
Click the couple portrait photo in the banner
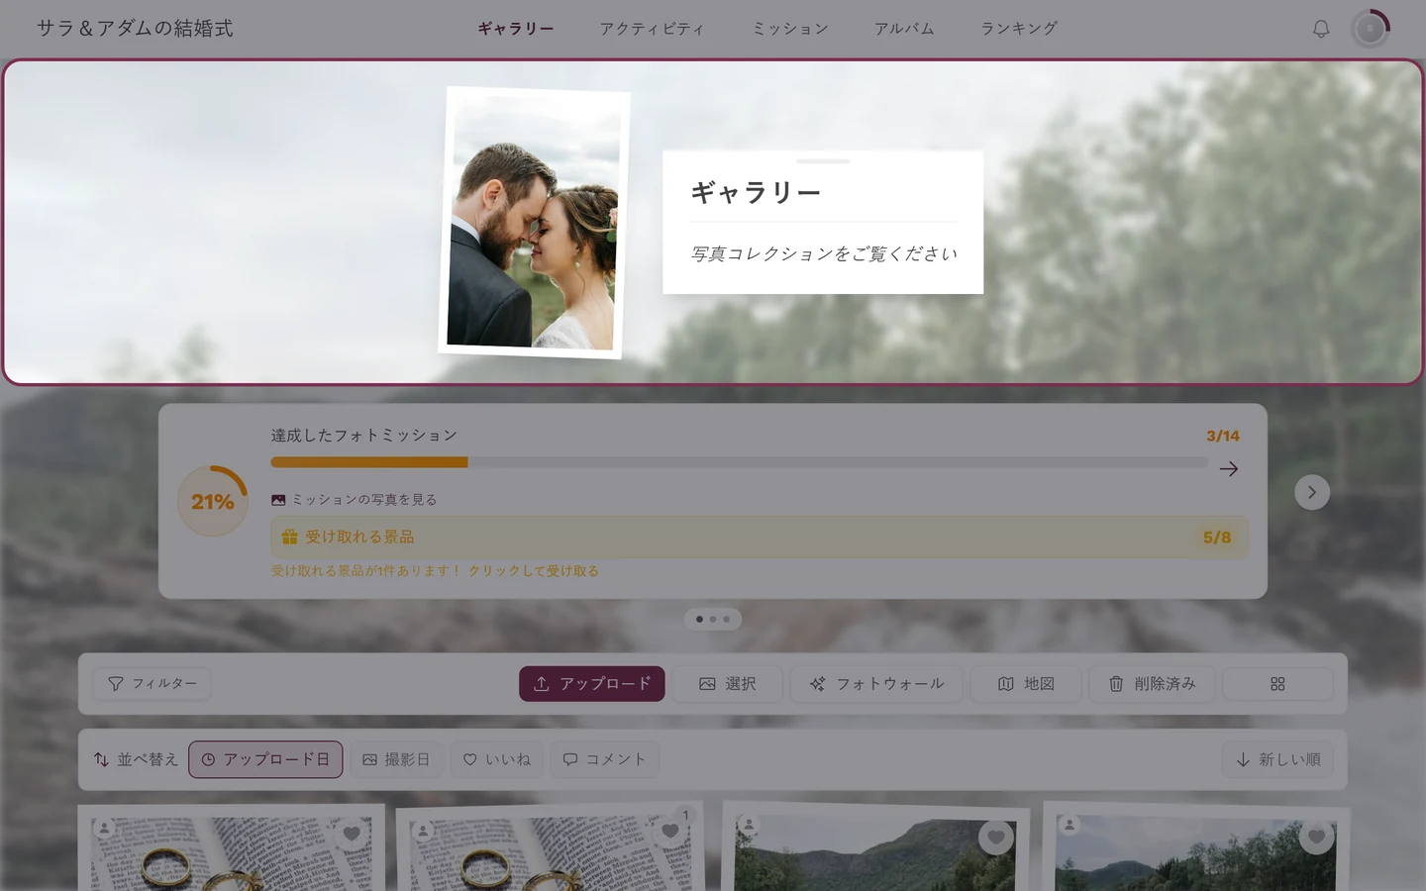534,223
